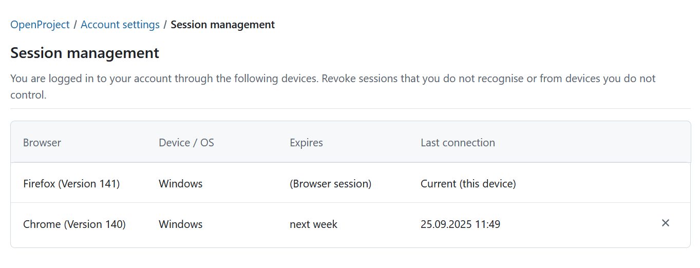Click the Expires column header

[306, 143]
